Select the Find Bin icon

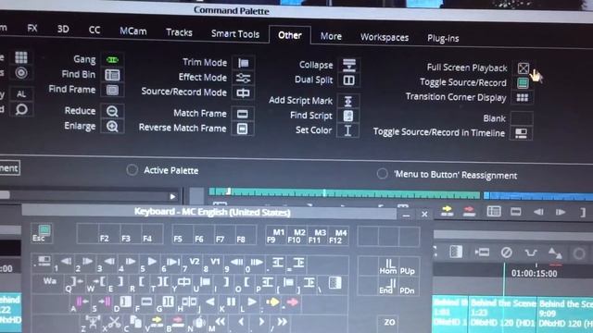click(x=112, y=75)
